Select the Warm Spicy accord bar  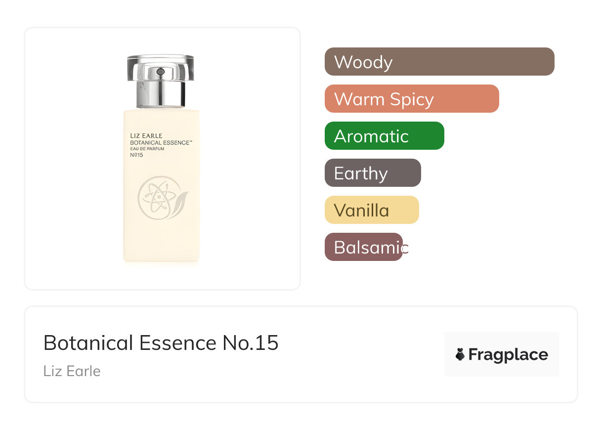pos(411,99)
